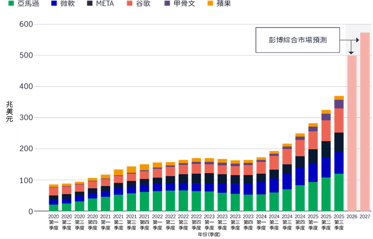Click the blue 微軟 legend swatch
Image resolution: width=373 pixels, height=239 pixels.
(53, 4)
